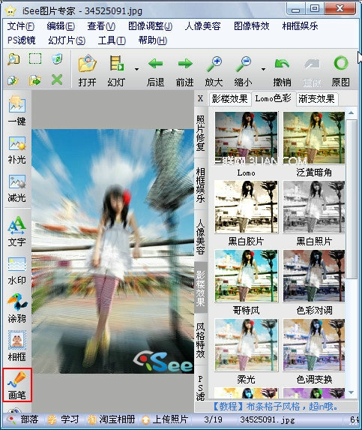Screen dimensions: 362x430
Task: Expand the dropdown arrow beside 幻灯
Action: (x=136, y=69)
